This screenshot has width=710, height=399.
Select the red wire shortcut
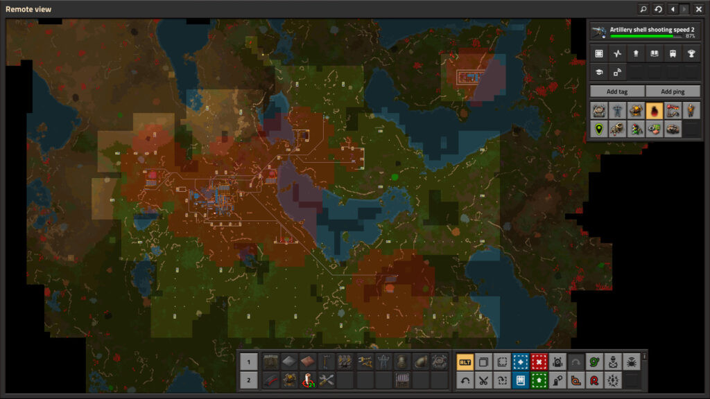click(x=594, y=380)
